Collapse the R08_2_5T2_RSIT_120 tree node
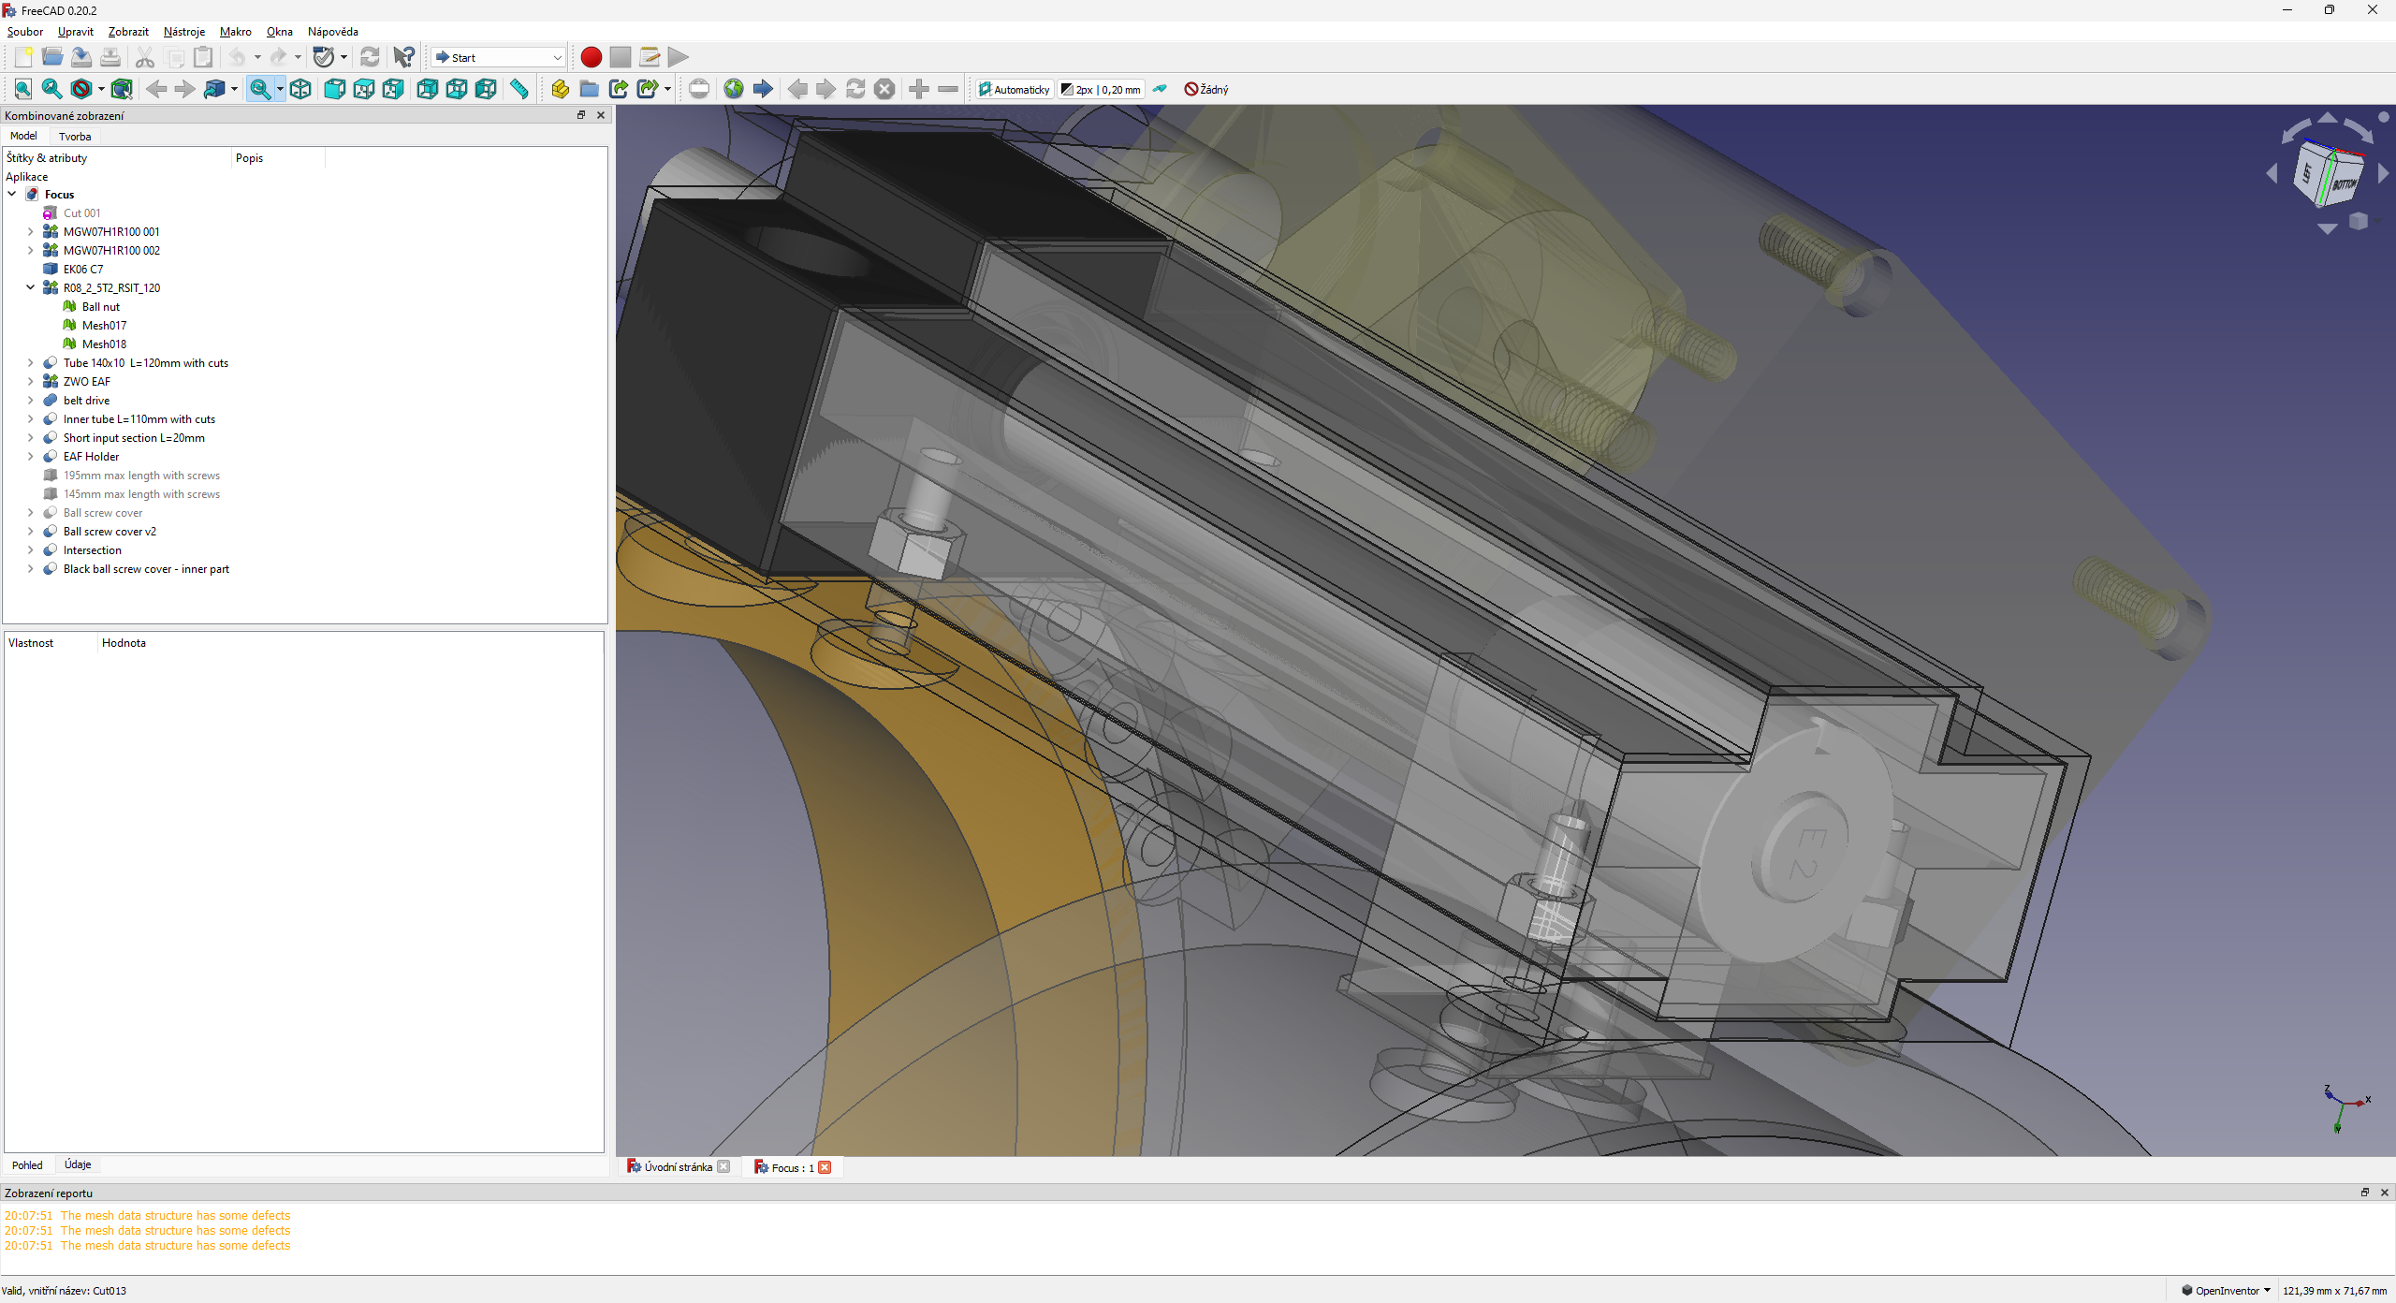The width and height of the screenshot is (2396, 1303). pos(30,287)
